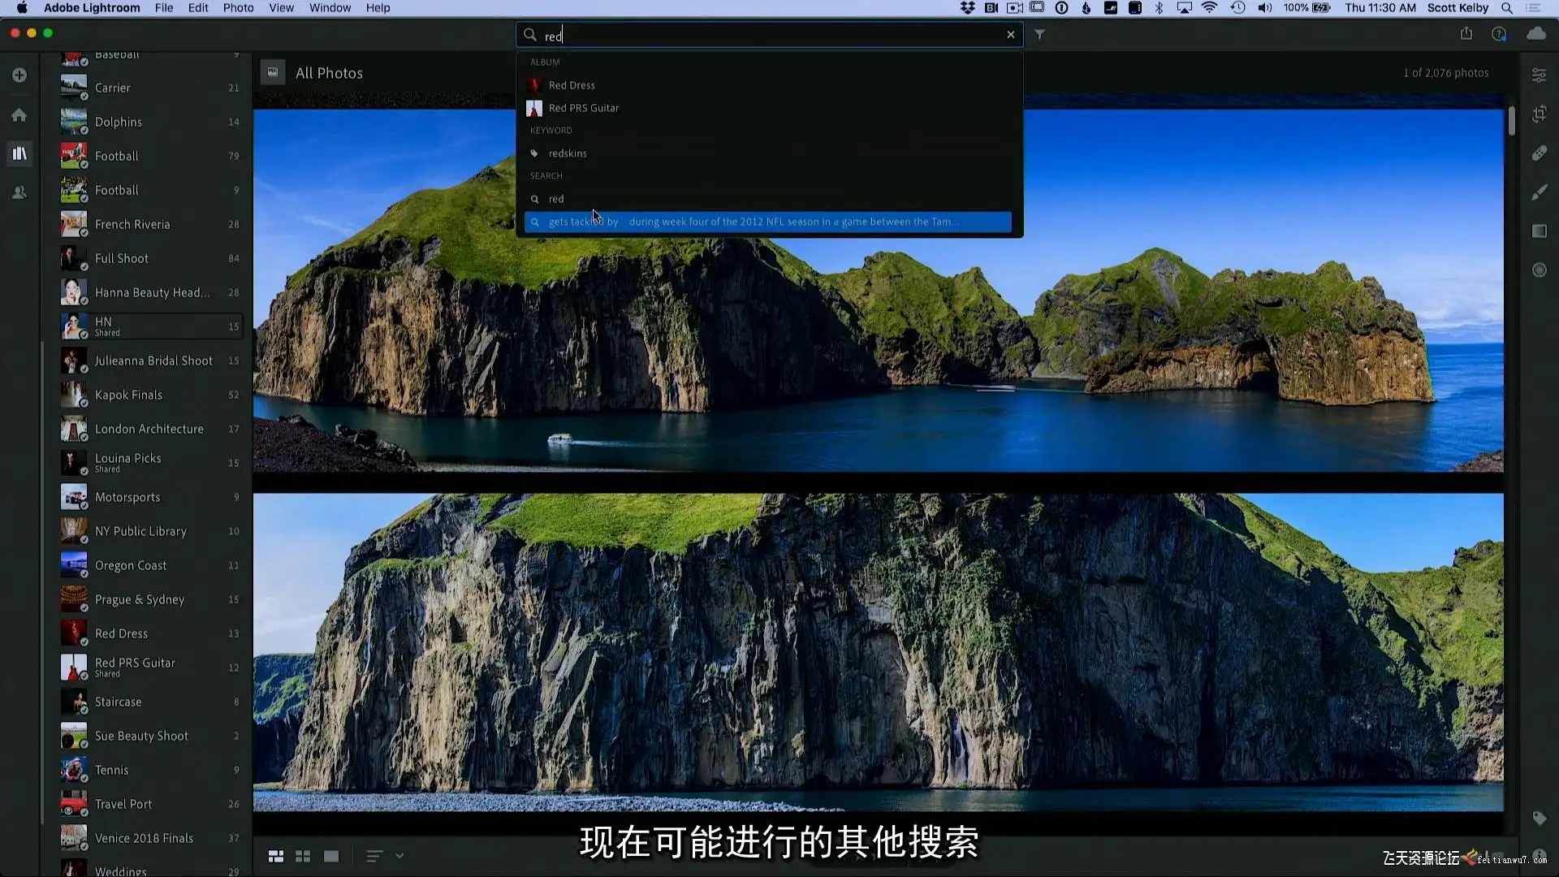Image resolution: width=1559 pixels, height=877 pixels.
Task: Open macOS Spotlight search icon
Action: pos(1506,7)
